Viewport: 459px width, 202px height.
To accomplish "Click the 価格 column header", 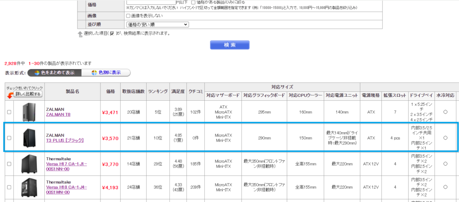I will point(110,91).
